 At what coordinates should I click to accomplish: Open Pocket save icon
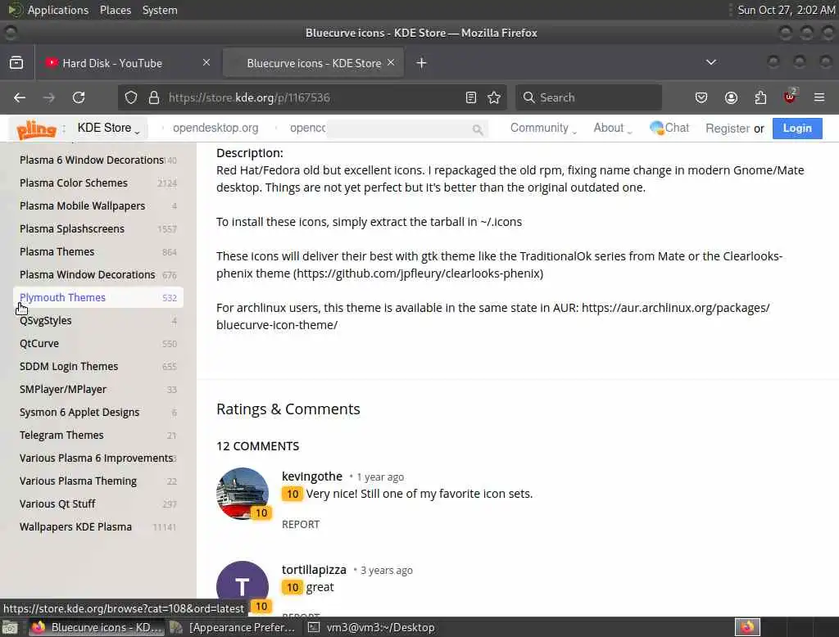pos(701,97)
